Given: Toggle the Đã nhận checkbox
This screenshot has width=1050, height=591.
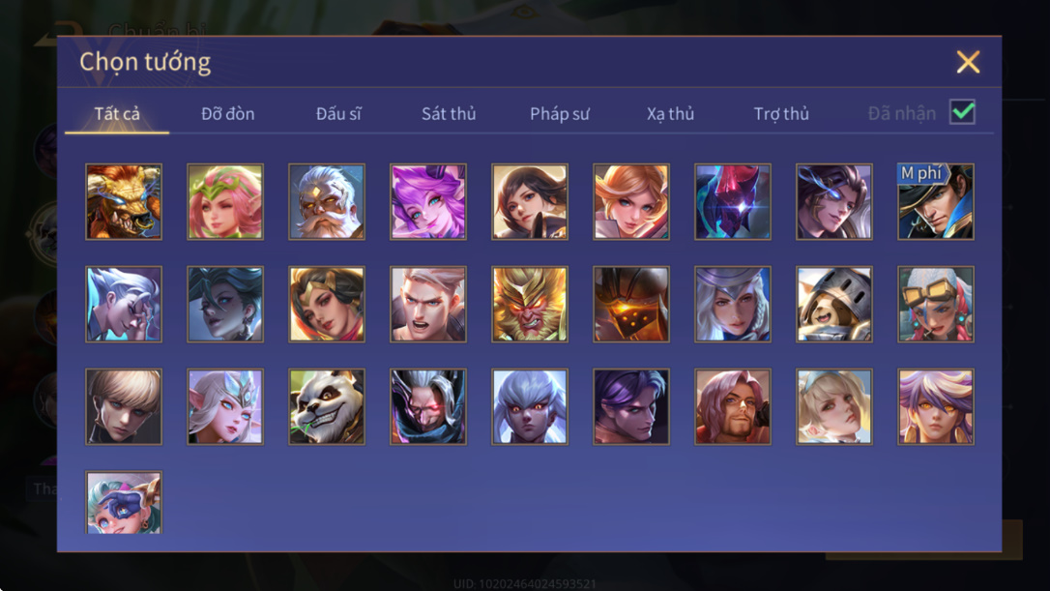Looking at the screenshot, I should point(962,112).
